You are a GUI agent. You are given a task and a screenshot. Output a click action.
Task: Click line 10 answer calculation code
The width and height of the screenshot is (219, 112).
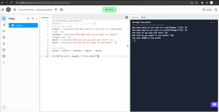pyautogui.click(x=77, y=51)
